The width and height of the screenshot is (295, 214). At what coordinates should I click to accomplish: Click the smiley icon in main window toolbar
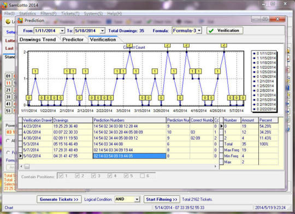pos(8,21)
